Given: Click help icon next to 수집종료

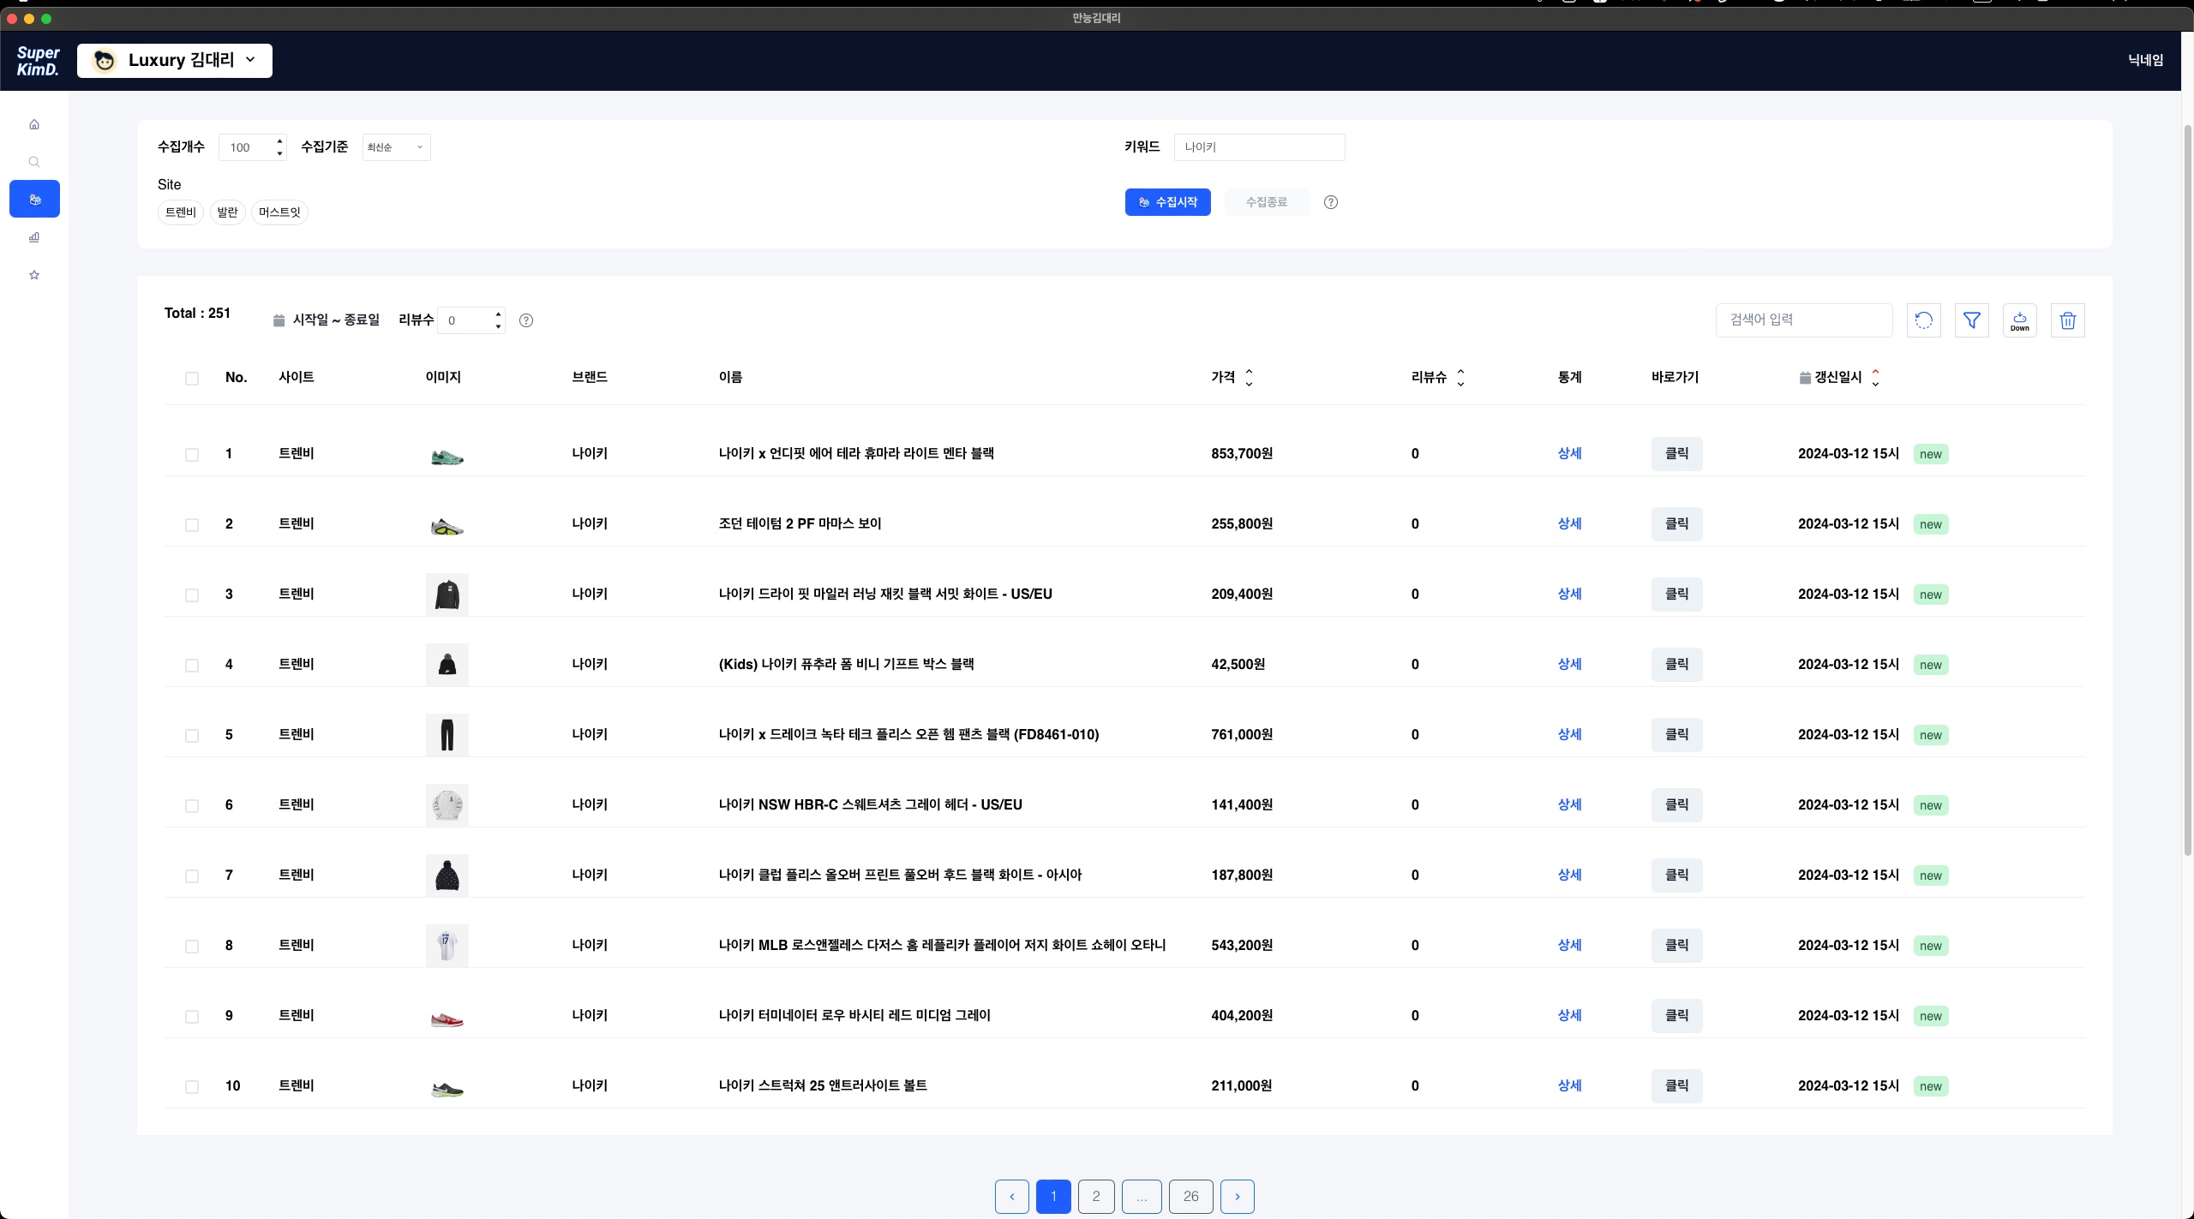Looking at the screenshot, I should tap(1330, 202).
